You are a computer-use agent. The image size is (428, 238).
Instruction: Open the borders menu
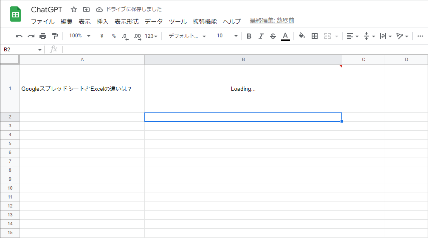pos(315,36)
